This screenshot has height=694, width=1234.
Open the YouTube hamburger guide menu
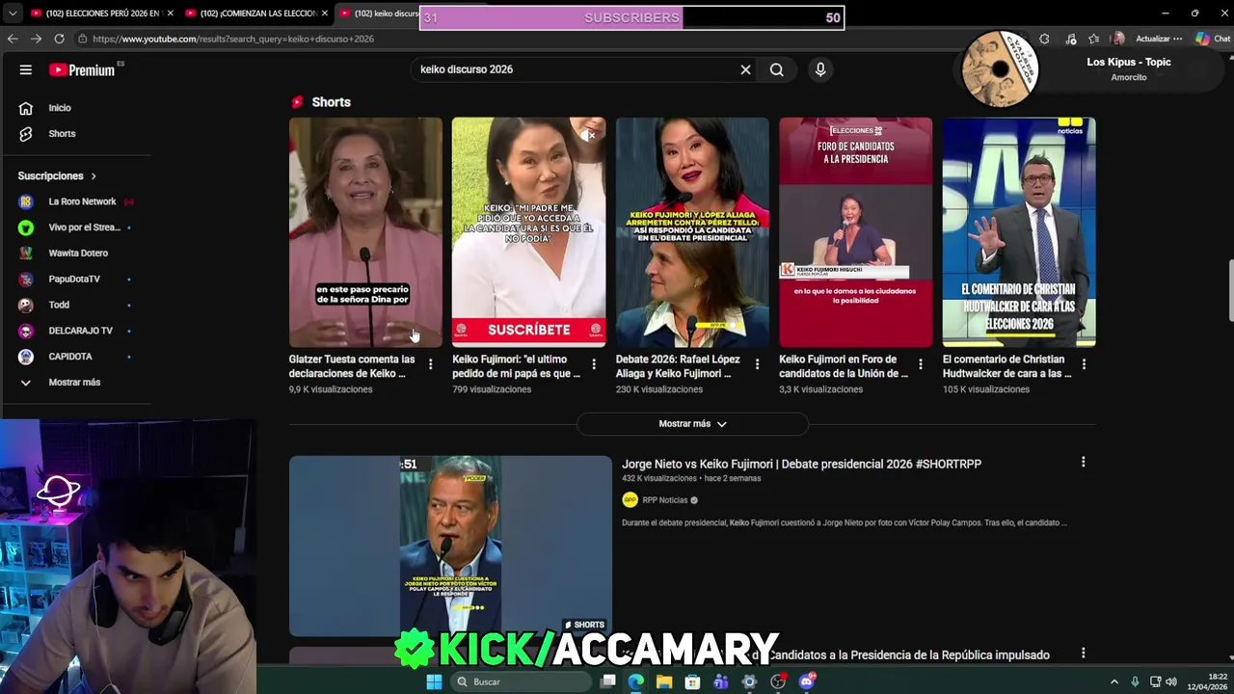(x=26, y=69)
